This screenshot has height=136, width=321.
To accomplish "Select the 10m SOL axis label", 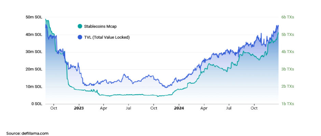I will 34,87.
